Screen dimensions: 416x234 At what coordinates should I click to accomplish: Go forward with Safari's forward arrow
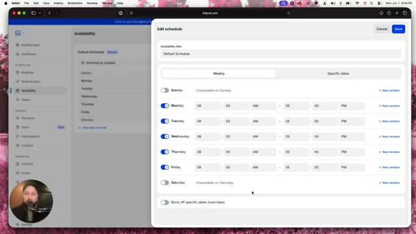57,13
